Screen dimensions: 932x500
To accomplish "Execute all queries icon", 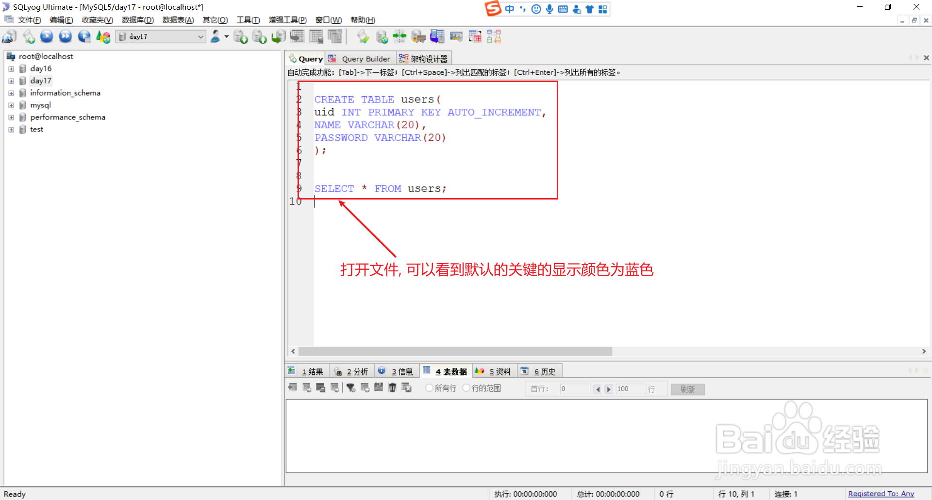I will tap(65, 36).
